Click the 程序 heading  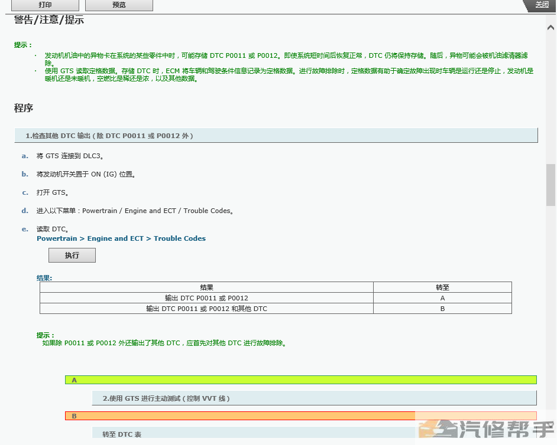tap(24, 108)
